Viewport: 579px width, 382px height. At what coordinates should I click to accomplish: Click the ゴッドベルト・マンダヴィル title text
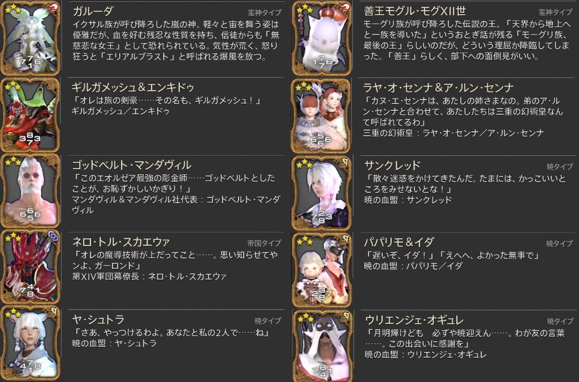pos(131,165)
